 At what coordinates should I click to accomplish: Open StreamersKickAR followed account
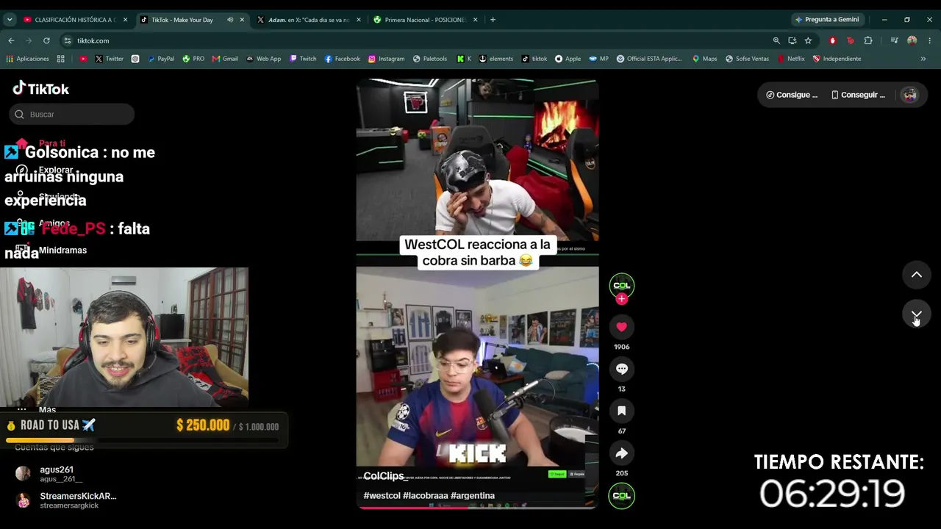(x=66, y=500)
